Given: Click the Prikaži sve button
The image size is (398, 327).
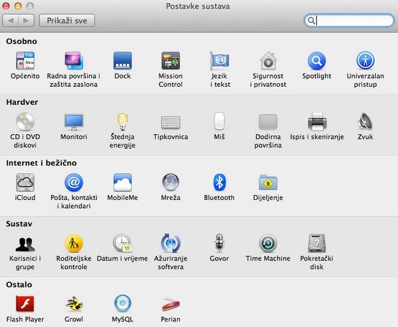Looking at the screenshot, I should click(67, 20).
